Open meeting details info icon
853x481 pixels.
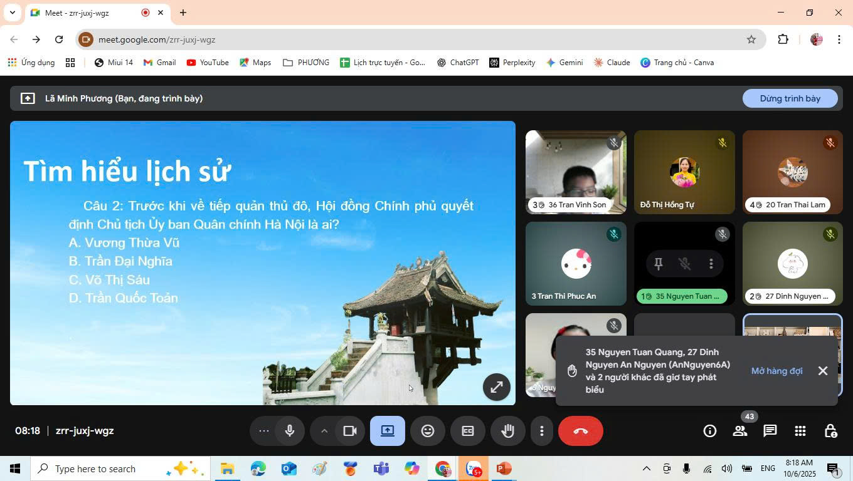pyautogui.click(x=710, y=431)
